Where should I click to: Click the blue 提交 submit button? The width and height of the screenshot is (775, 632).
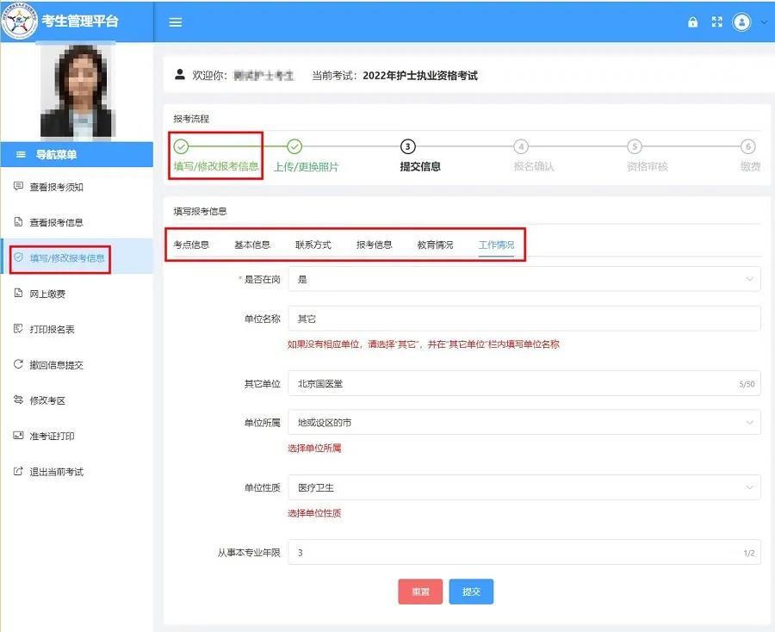471,592
